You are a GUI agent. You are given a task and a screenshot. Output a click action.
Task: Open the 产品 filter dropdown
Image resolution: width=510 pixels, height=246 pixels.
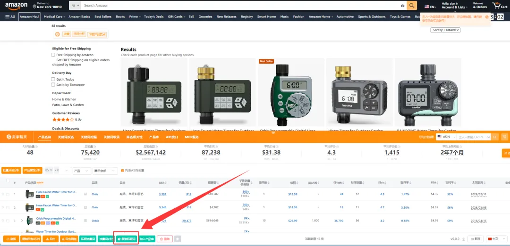point(82,171)
